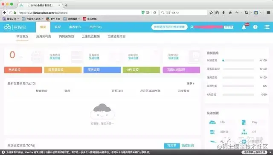The width and height of the screenshot is (273, 155).
Task: Click the blue 服务监控 button
Action: tap(102, 70)
